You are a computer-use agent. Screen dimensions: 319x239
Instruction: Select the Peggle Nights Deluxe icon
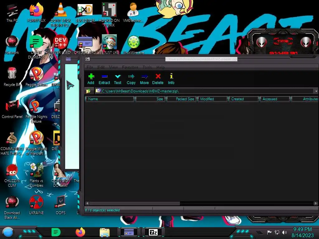tap(36, 111)
